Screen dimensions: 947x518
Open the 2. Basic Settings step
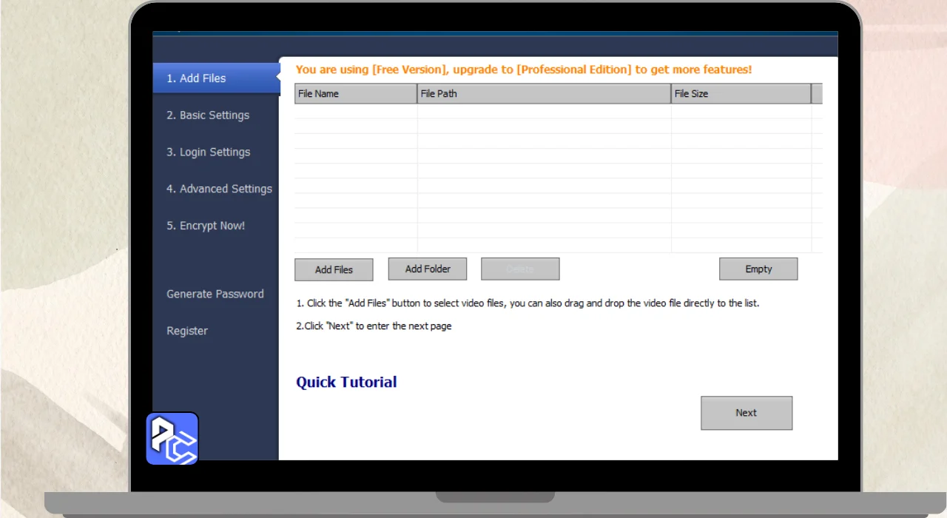(208, 115)
